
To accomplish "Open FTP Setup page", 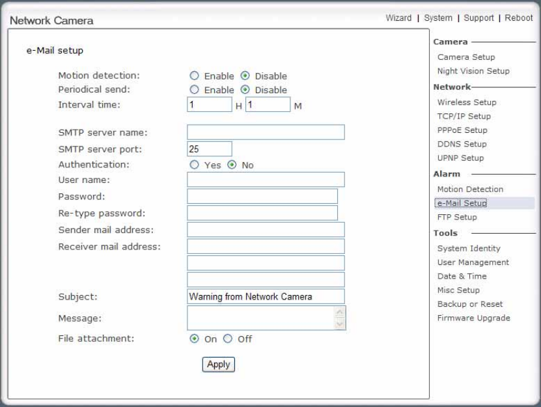I will point(457,217).
